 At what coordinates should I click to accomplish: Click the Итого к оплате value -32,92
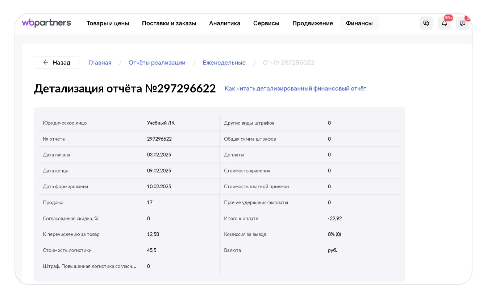335,218
